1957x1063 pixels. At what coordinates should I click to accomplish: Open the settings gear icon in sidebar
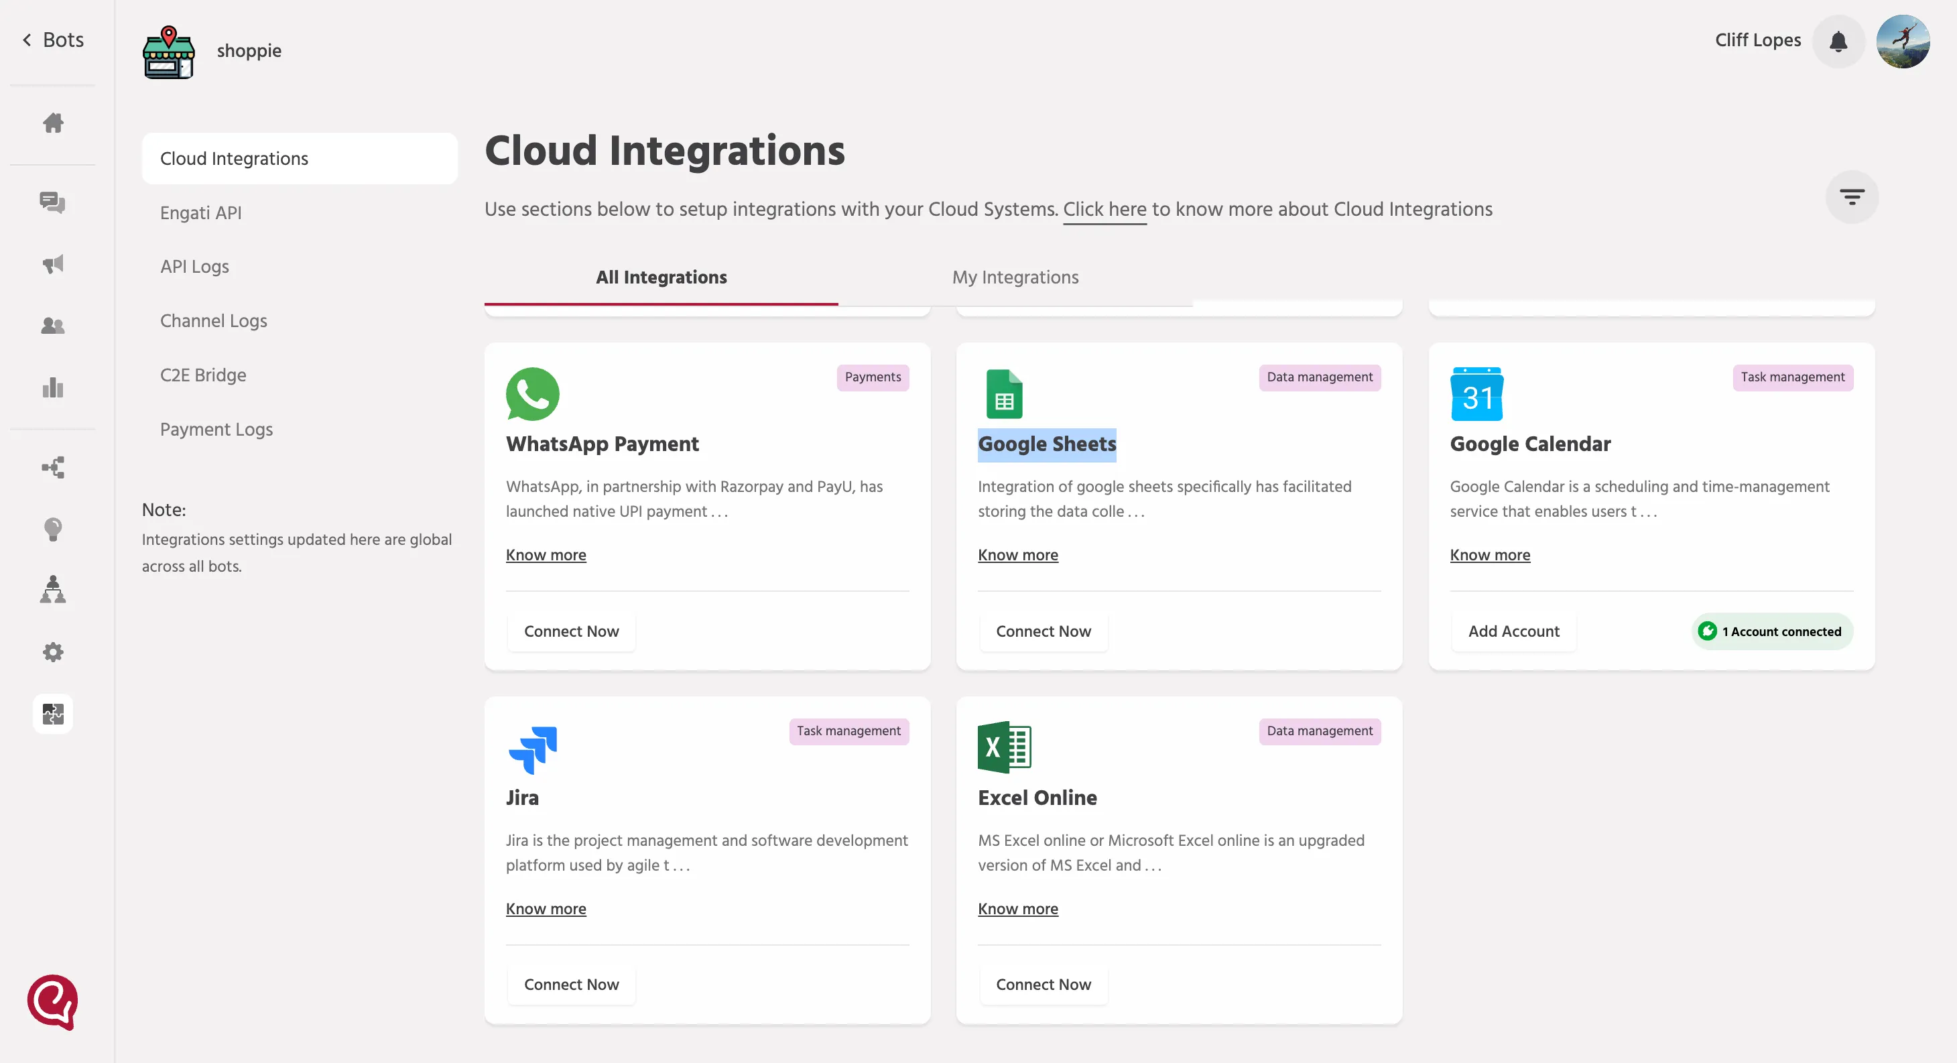[52, 652]
